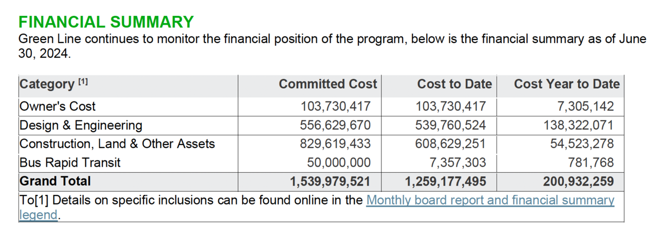The height and width of the screenshot is (241, 658).
Task: Click the Cost to Date column header
Action: tap(454, 84)
